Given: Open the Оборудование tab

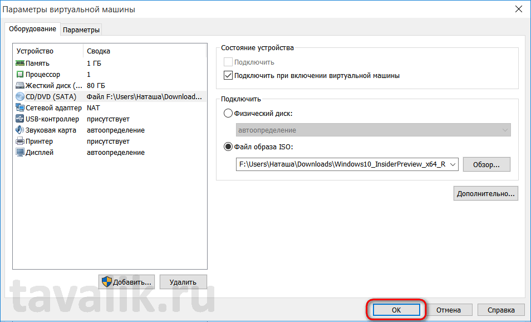Looking at the screenshot, I should pyautogui.click(x=33, y=29).
